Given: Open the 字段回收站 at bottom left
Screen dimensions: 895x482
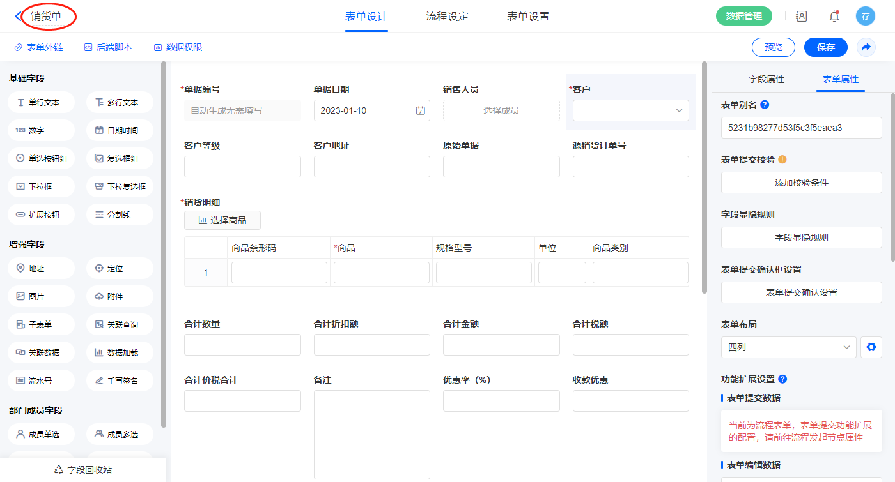Looking at the screenshot, I should point(83,470).
